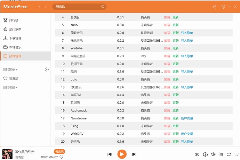Click the MusicFree logo
The width and height of the screenshot is (240, 160).
(x=15, y=7)
